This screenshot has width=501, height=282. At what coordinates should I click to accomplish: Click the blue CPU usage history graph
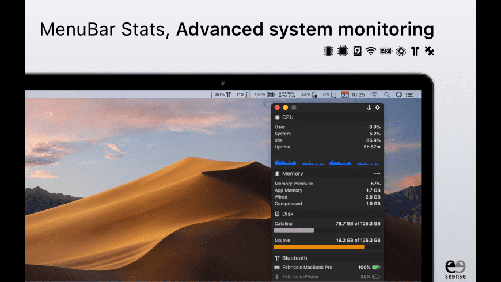tap(327, 162)
